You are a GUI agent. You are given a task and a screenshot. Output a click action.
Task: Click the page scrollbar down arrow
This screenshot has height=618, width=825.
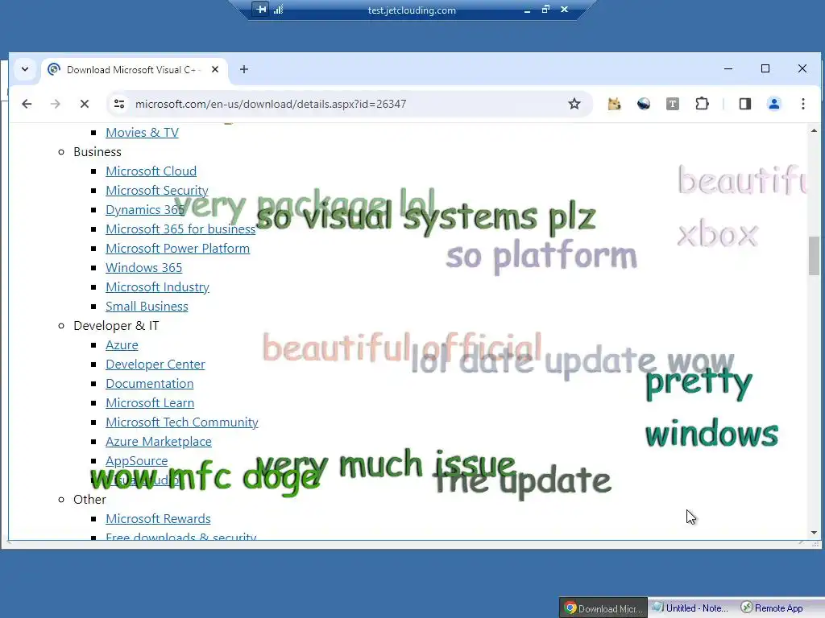tap(814, 533)
